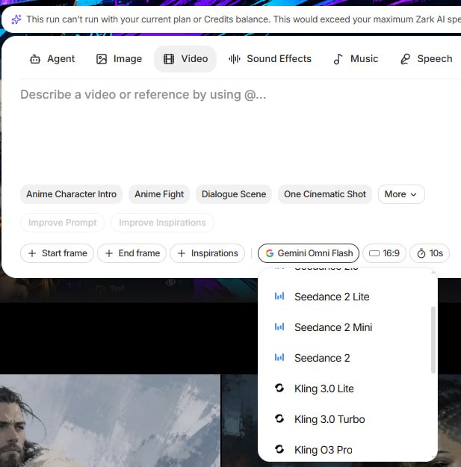Add a Start frame
461x467 pixels.
pyautogui.click(x=57, y=253)
